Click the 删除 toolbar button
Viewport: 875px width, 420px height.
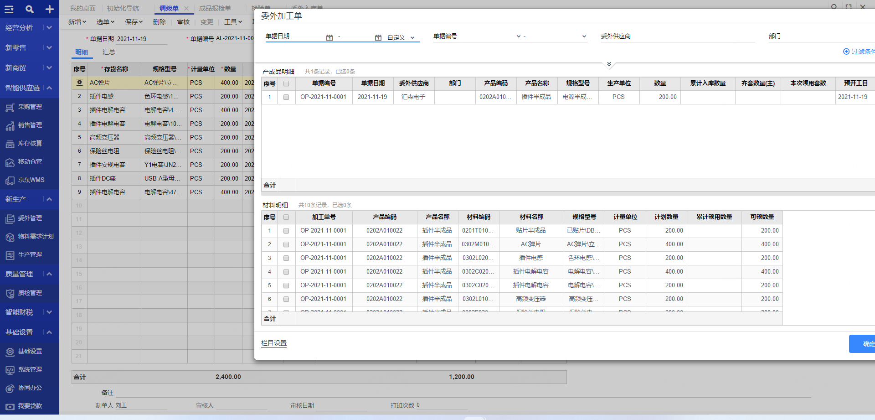point(160,22)
